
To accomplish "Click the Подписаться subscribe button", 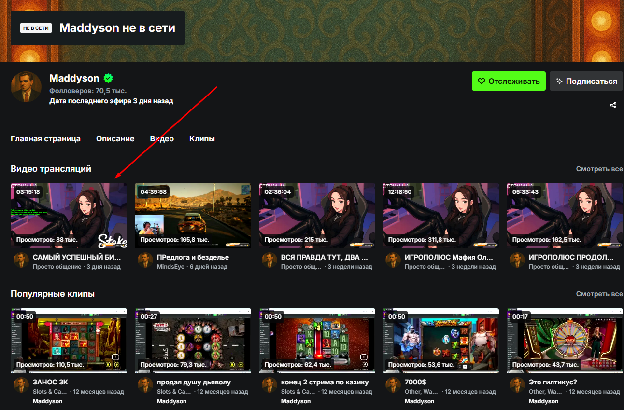I will coord(586,81).
